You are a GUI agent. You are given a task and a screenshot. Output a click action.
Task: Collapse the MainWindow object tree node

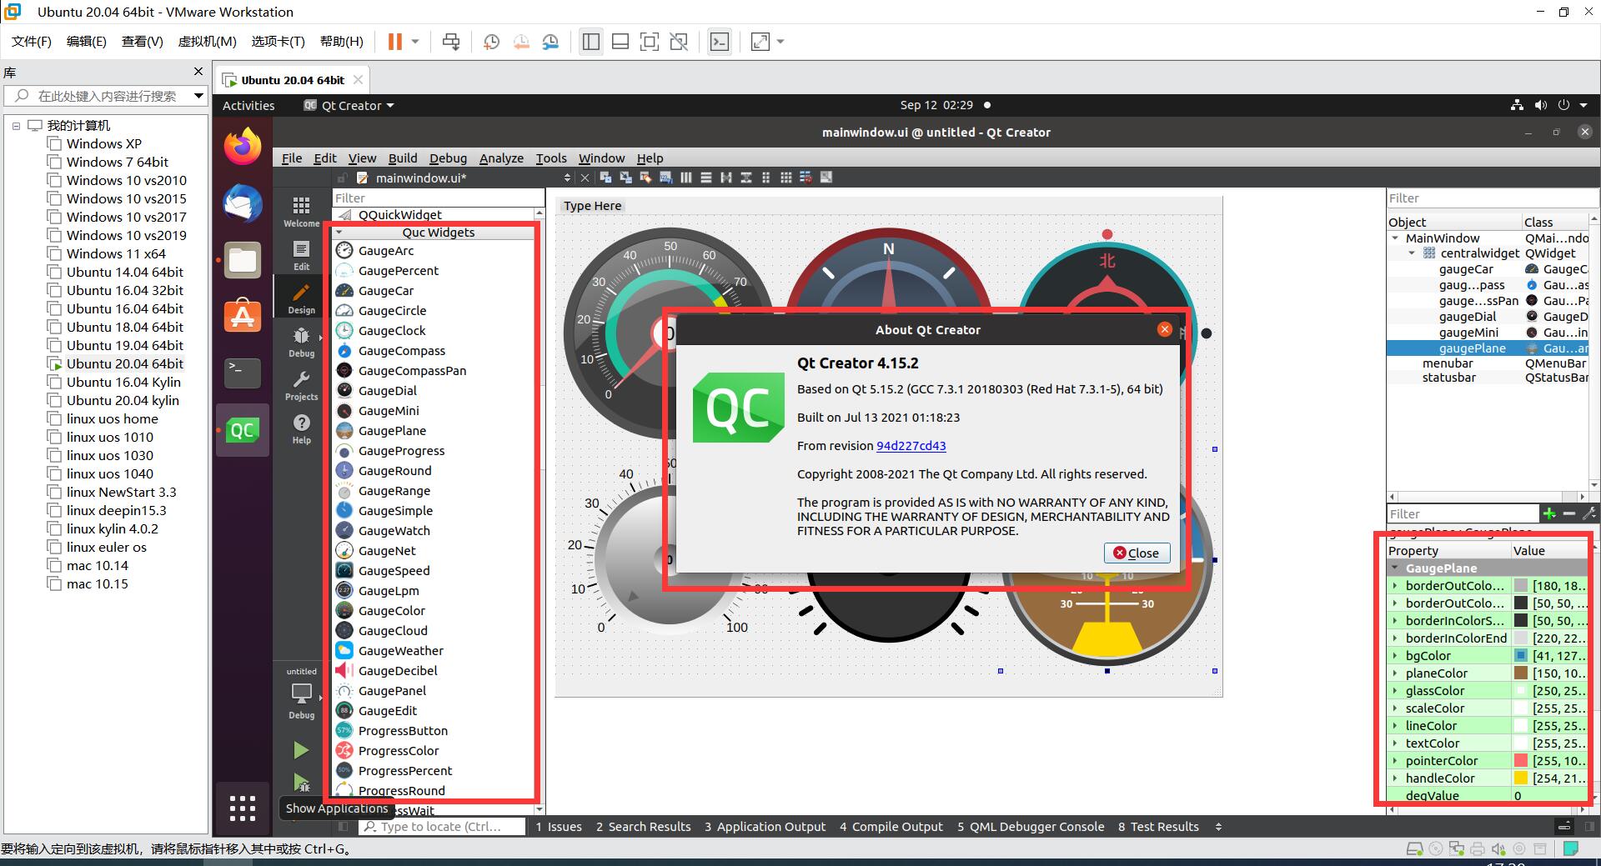point(1395,238)
